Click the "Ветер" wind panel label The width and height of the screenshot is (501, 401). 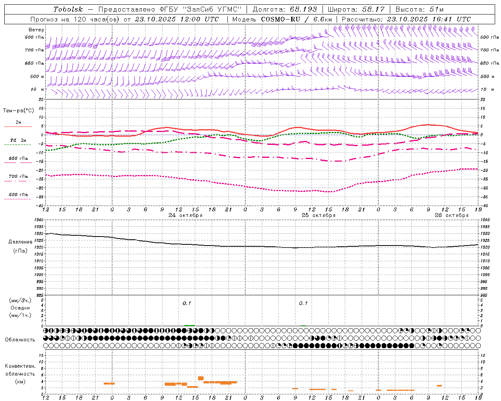[36, 30]
